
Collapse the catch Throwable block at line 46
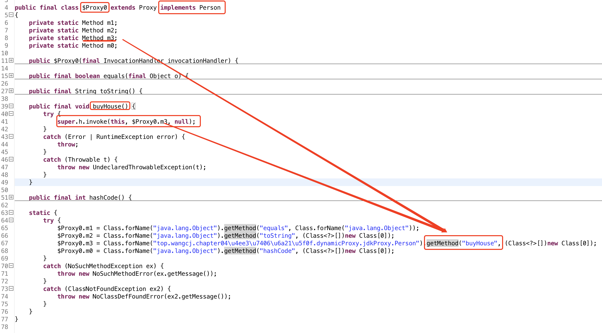click(x=11, y=159)
